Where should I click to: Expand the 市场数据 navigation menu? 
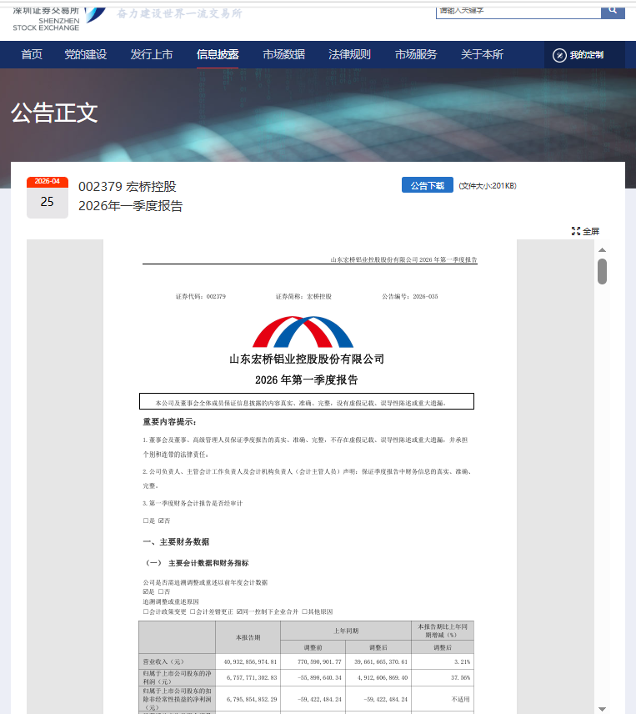click(283, 55)
